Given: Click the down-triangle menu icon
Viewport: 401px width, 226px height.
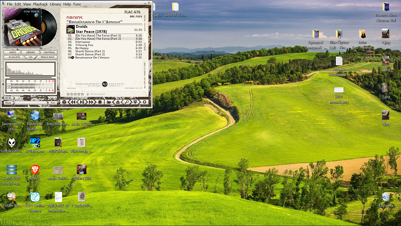Looking at the screenshot, I should [x=135, y=102].
